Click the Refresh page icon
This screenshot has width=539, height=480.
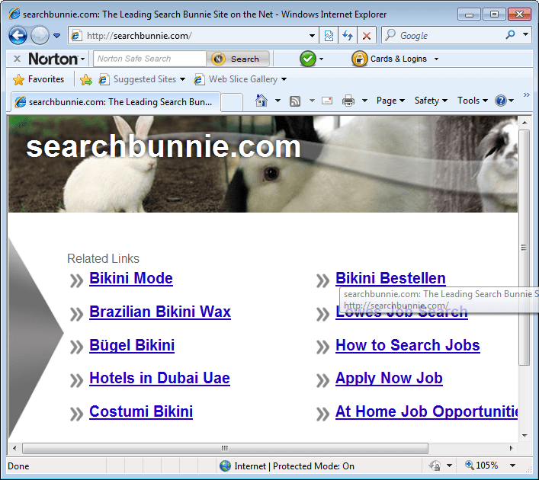(x=348, y=35)
